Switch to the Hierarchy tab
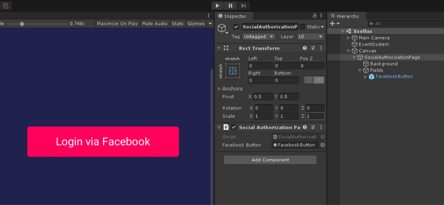 (347, 16)
